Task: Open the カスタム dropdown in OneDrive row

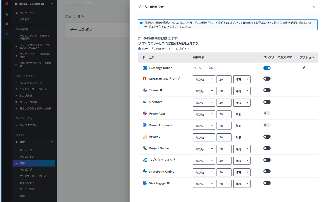Action: [204, 103]
